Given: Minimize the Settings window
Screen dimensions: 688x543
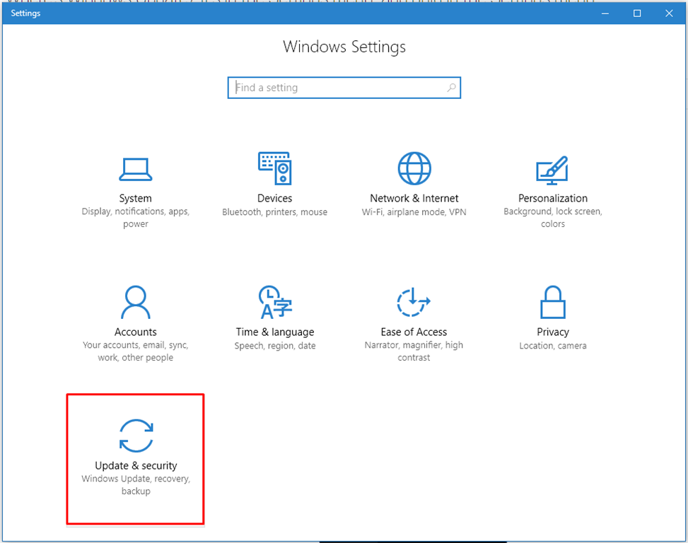Looking at the screenshot, I should [x=605, y=13].
